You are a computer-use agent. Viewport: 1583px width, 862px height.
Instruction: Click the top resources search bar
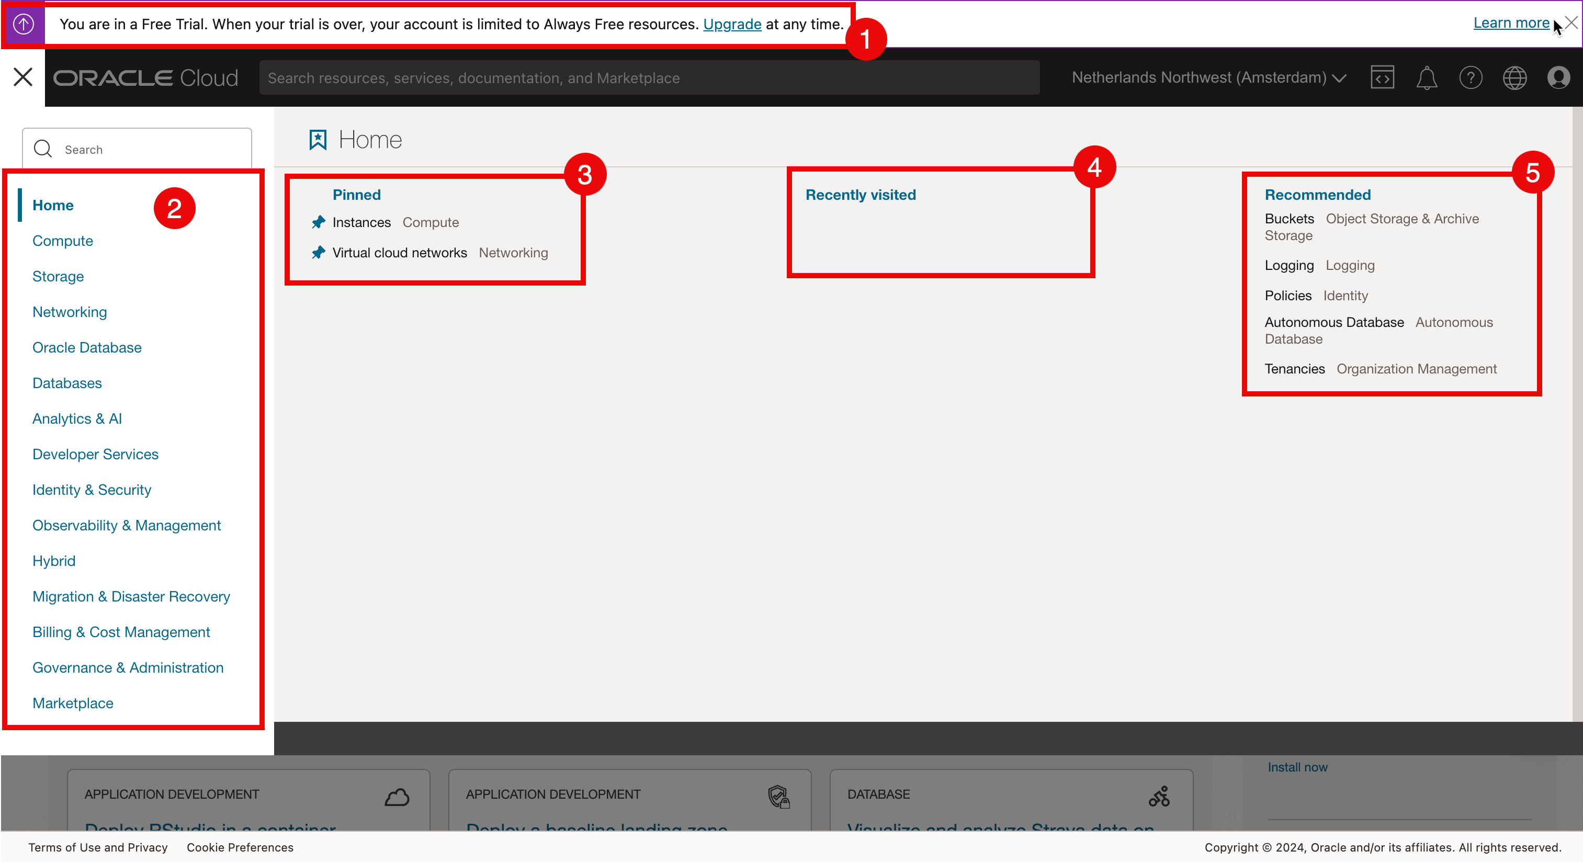pos(648,78)
